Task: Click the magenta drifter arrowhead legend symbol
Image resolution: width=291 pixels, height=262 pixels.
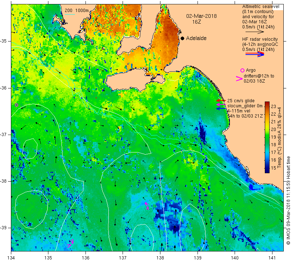Action: 239,79
